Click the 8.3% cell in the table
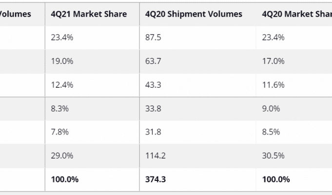 coord(60,109)
